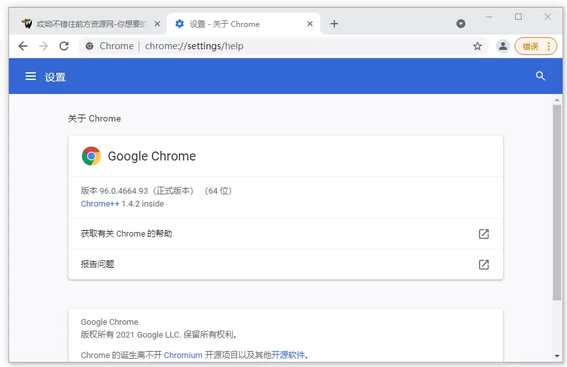
Task: Click the vertical scrollbar thumb
Action: 557,203
